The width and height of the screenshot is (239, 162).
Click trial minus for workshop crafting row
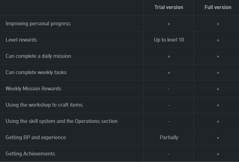tap(169, 106)
